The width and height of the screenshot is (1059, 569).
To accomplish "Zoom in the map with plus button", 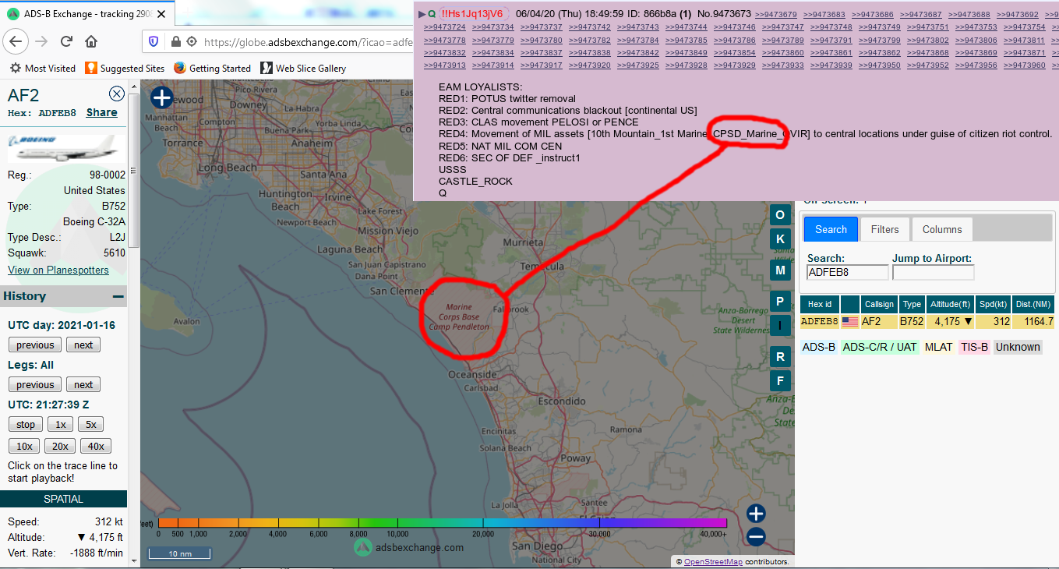I will tap(756, 513).
